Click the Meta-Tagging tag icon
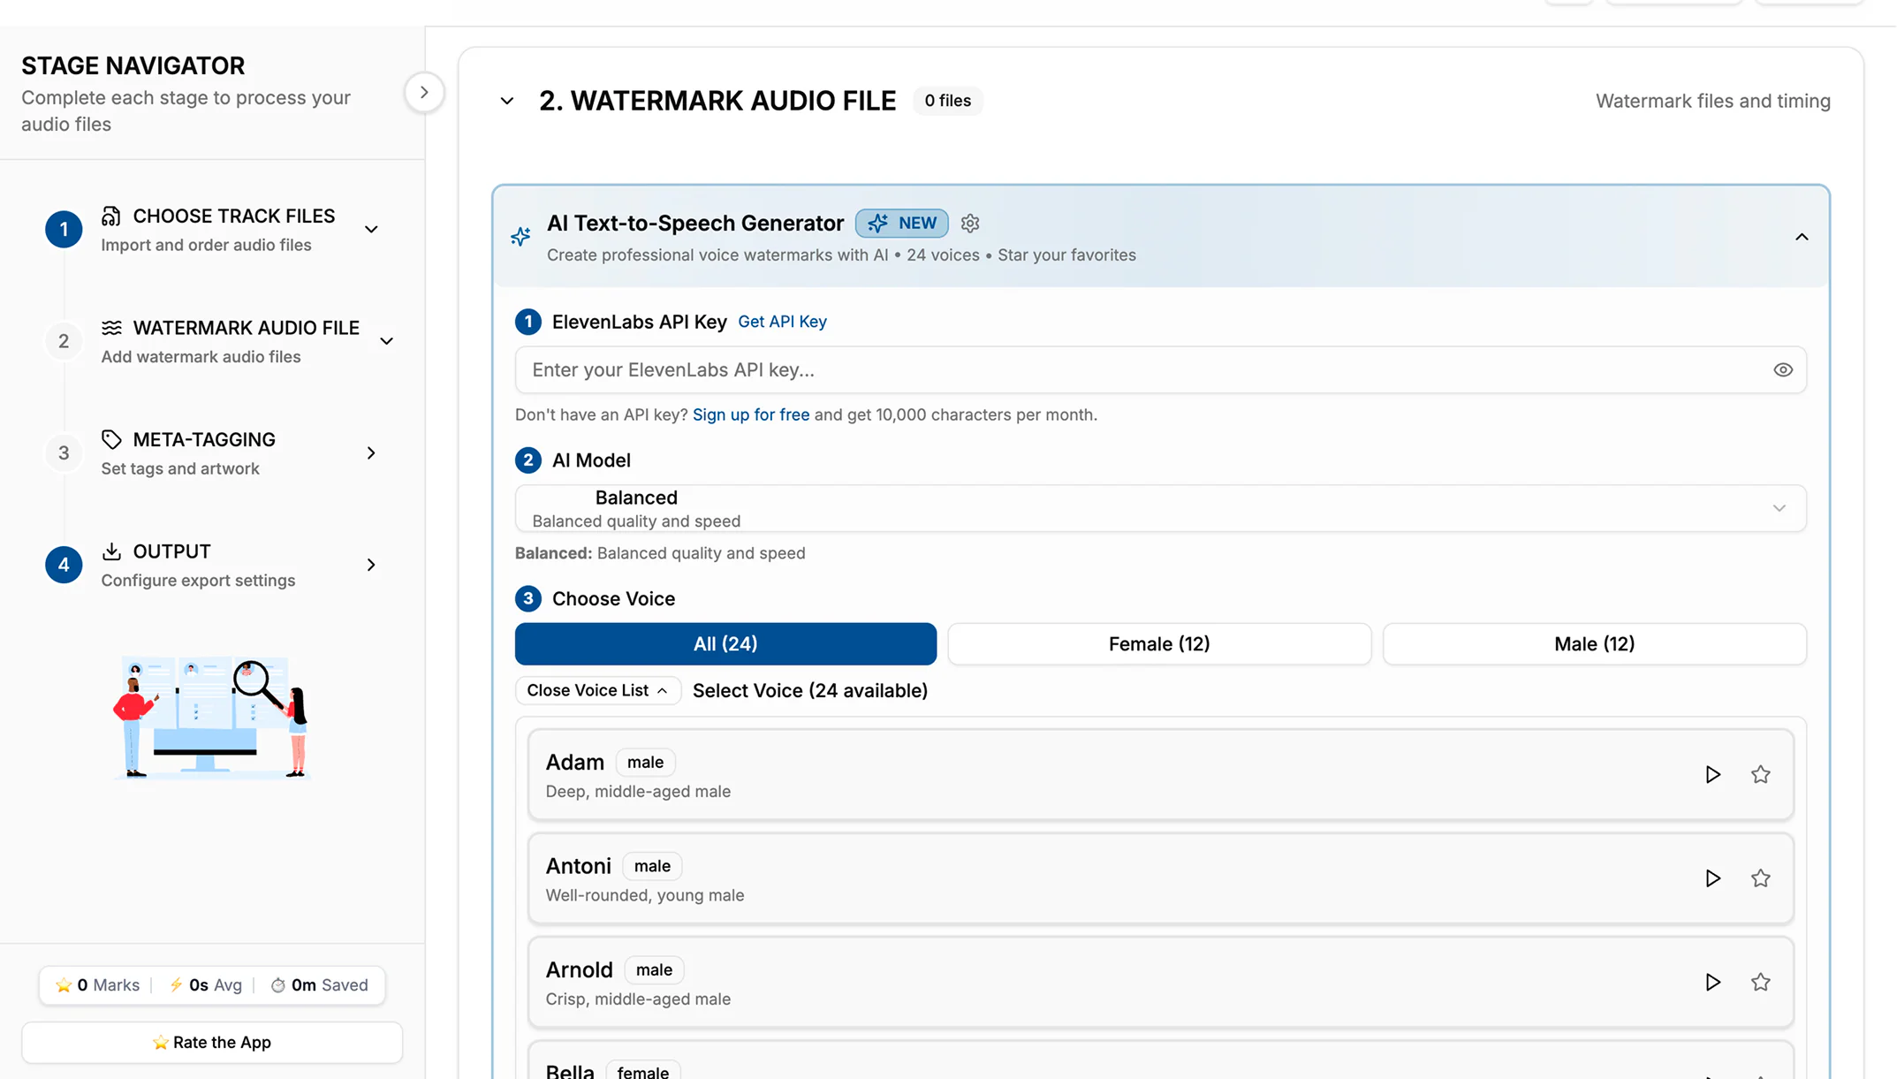Image resolution: width=1897 pixels, height=1079 pixels. 111,440
